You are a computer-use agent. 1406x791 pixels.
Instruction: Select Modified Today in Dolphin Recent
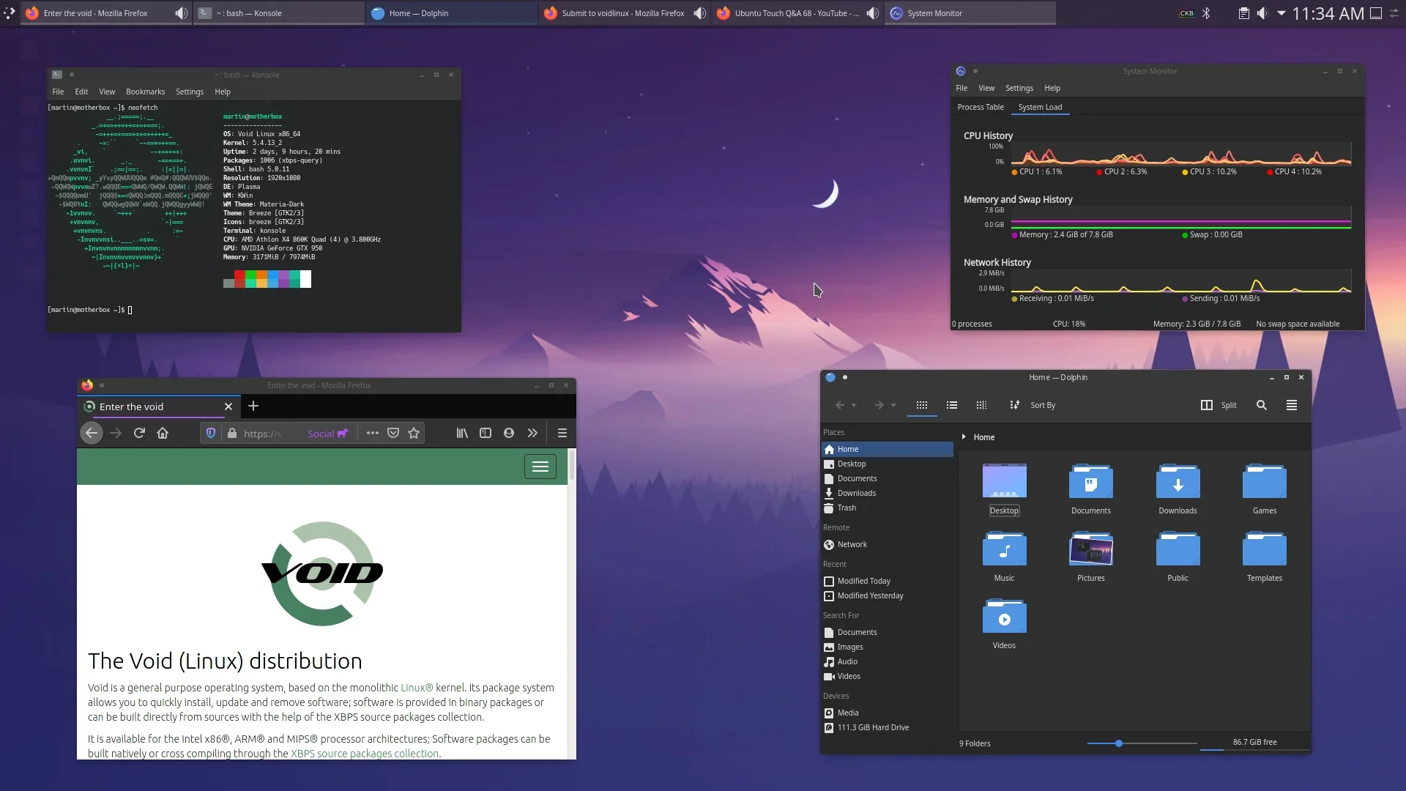888,581
